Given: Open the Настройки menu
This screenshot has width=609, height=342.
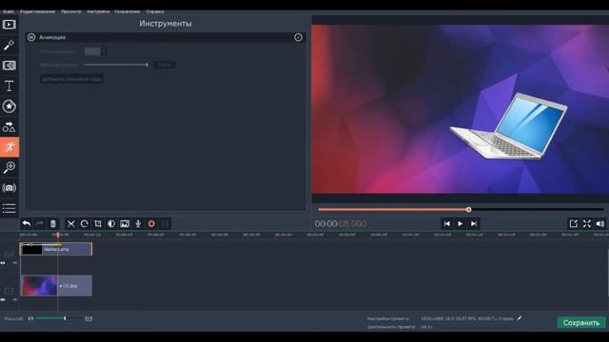Looking at the screenshot, I should click(98, 11).
